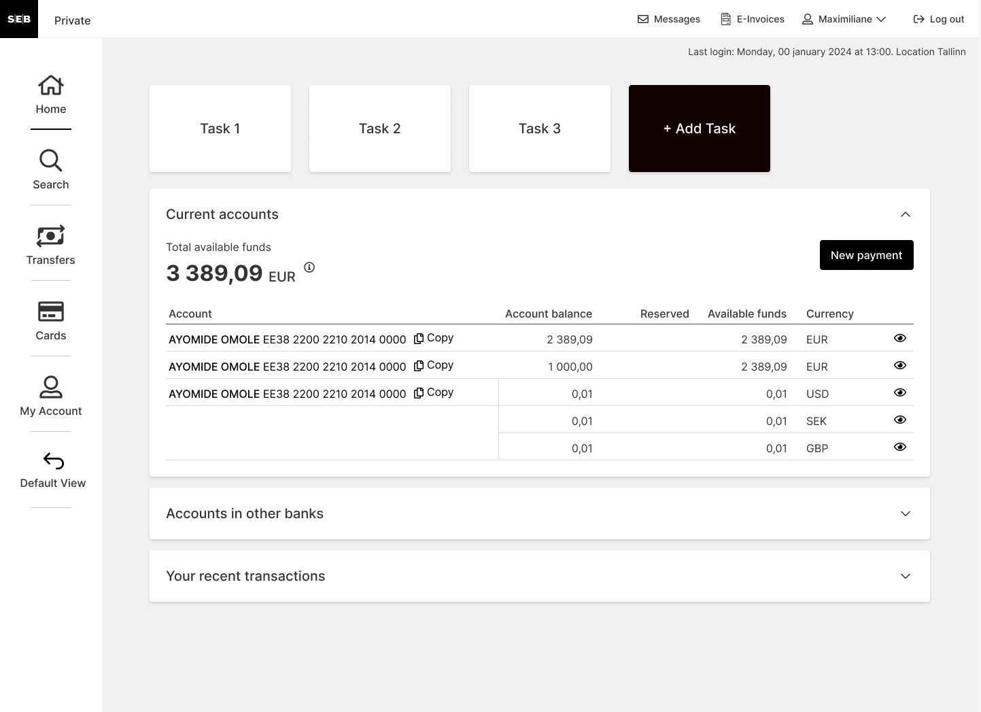Screen dimensions: 981x712
Task: Click the GBP currency label
Action: [817, 448]
